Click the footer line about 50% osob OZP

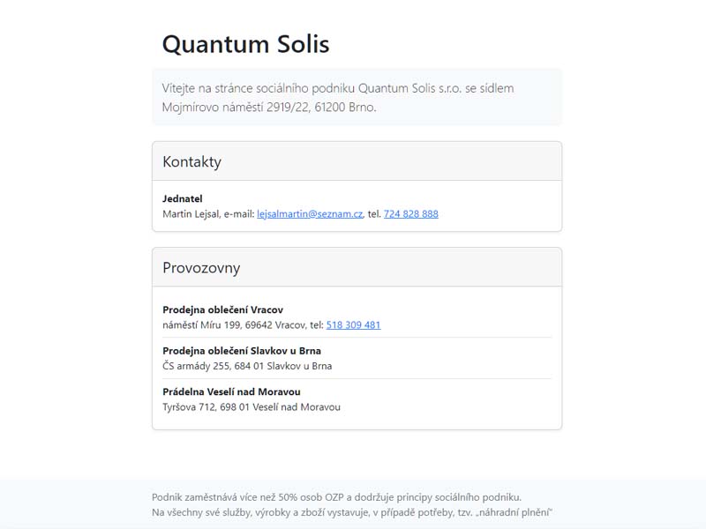(336, 497)
